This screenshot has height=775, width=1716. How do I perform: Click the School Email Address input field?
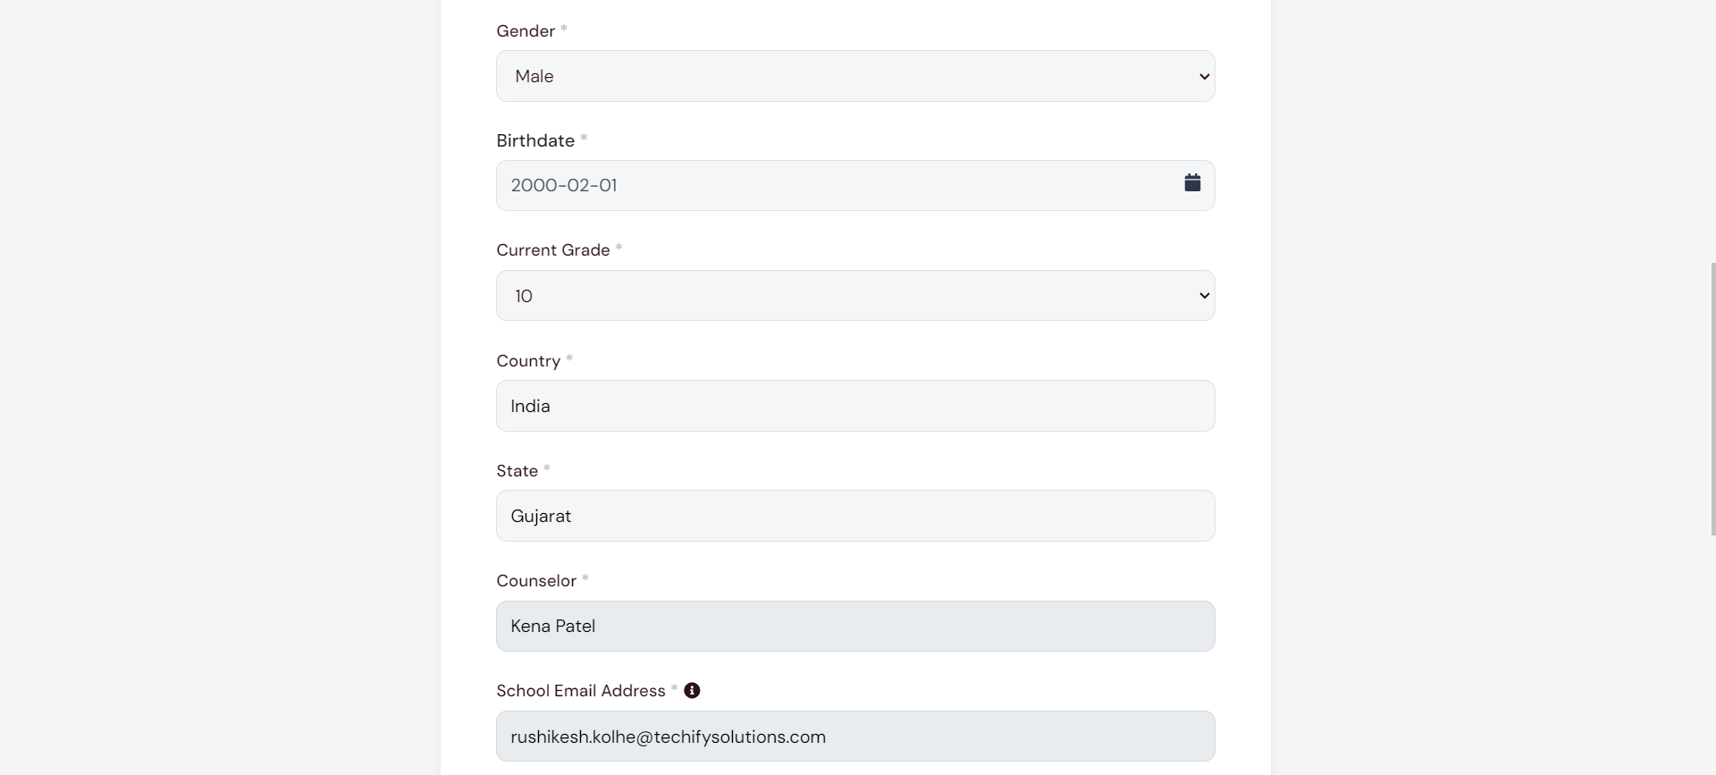(x=855, y=737)
